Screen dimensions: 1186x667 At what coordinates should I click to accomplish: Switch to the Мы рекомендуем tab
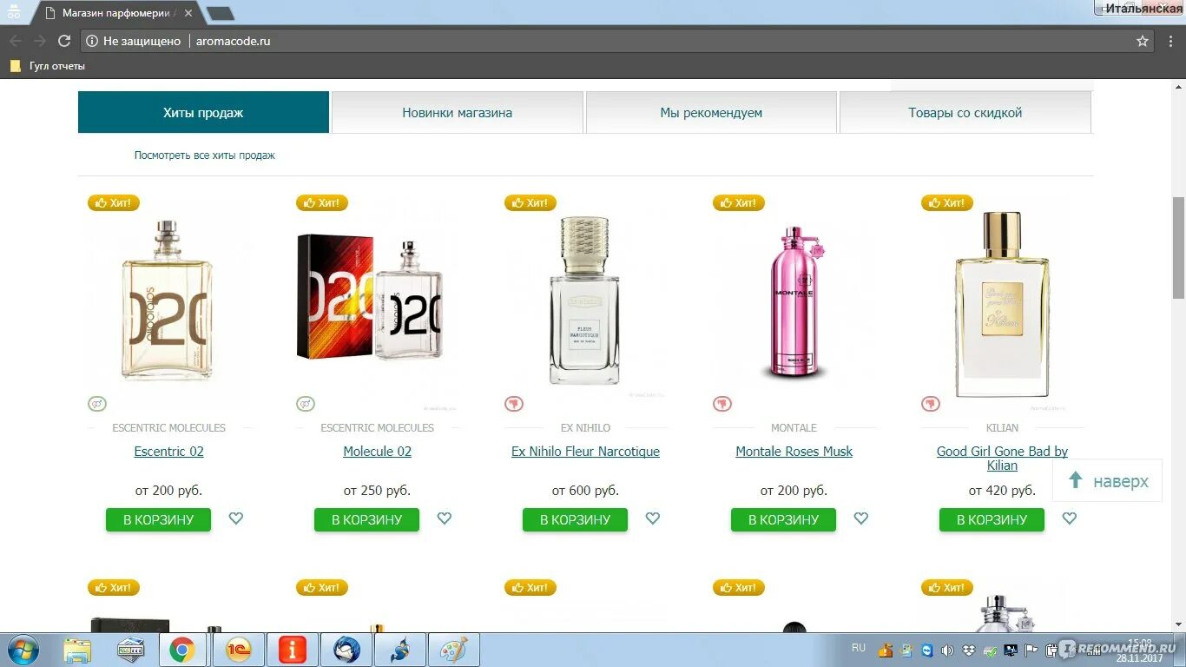coord(711,112)
